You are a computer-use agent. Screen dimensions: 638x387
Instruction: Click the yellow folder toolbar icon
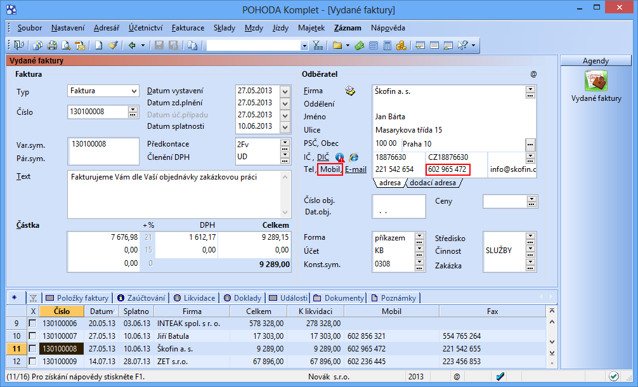pos(337,45)
